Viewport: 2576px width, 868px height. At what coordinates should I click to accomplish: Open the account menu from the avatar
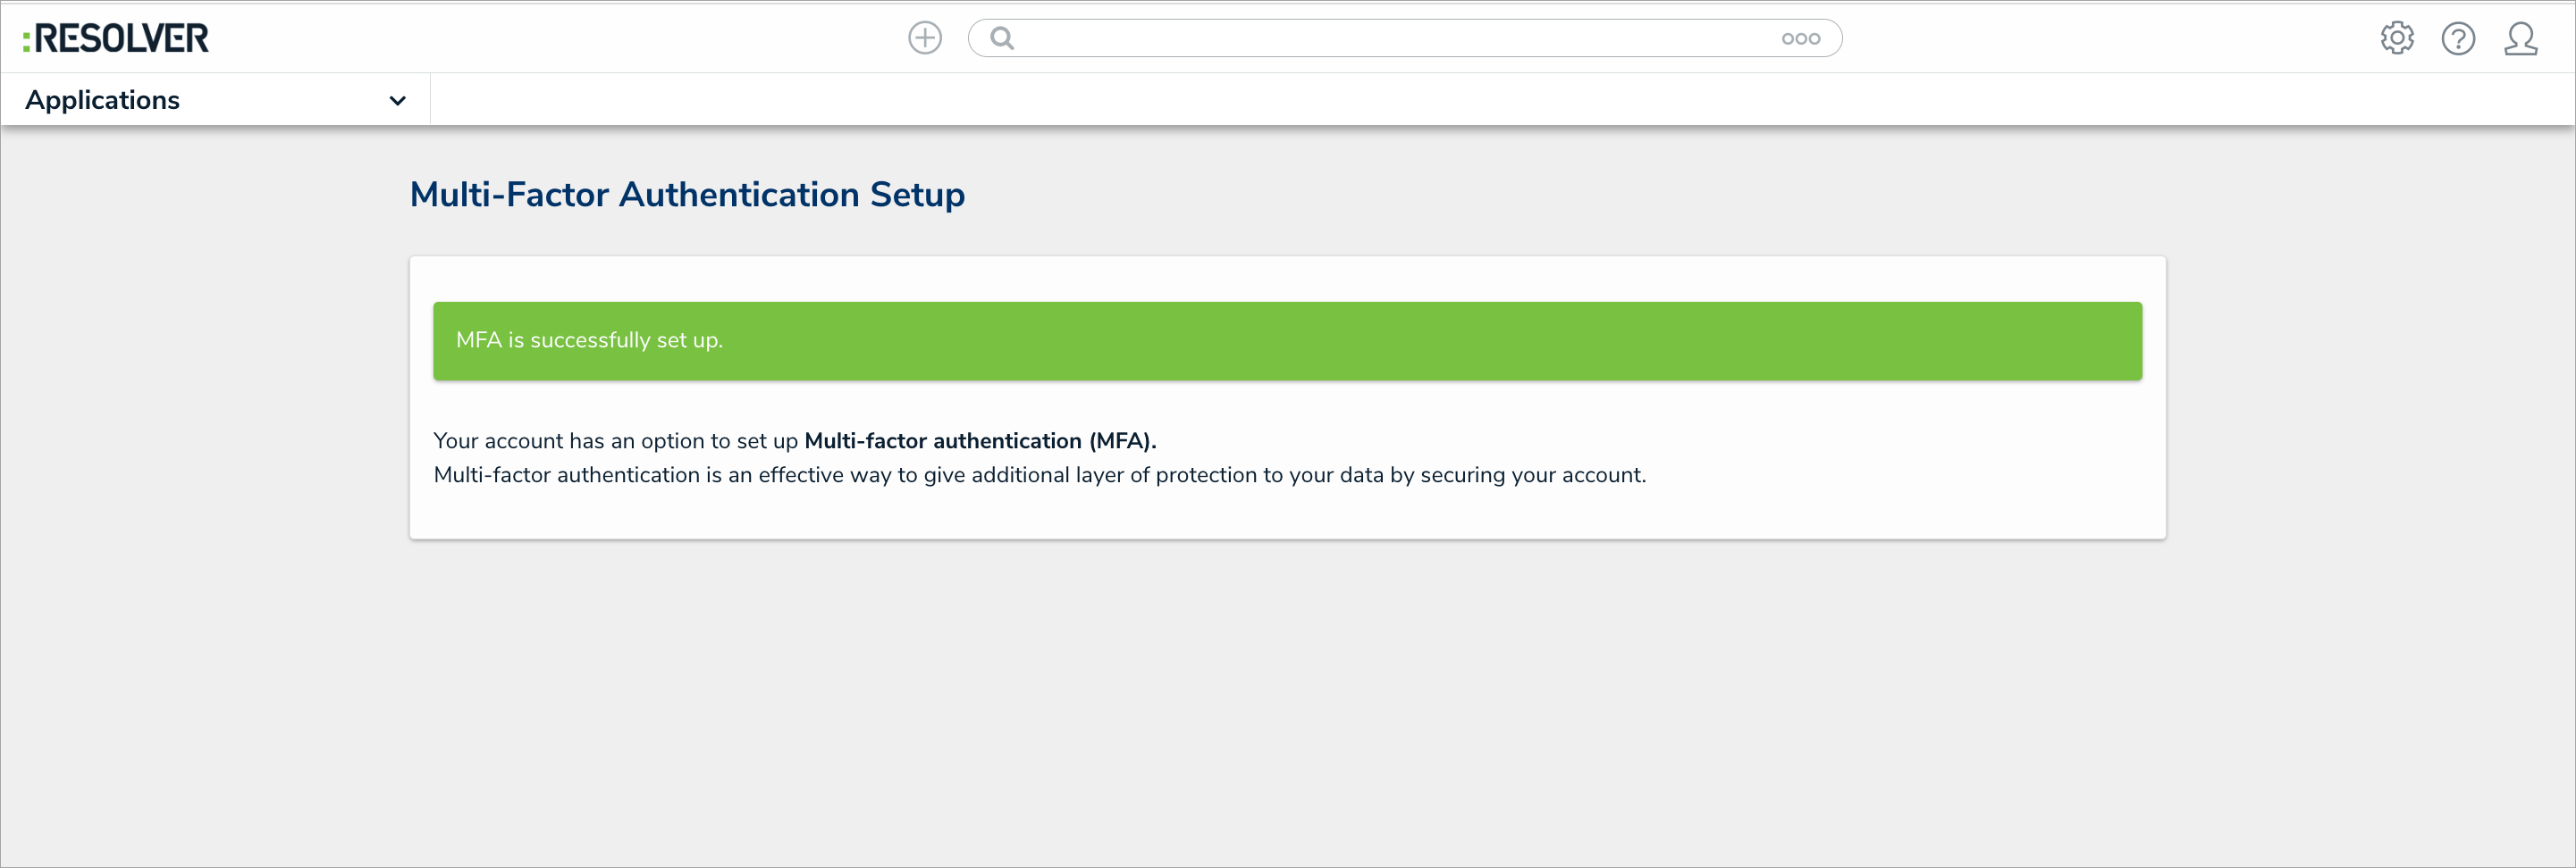coord(2521,38)
